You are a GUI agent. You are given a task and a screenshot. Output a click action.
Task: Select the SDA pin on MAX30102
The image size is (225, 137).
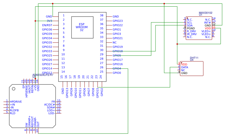(x=190, y=25)
